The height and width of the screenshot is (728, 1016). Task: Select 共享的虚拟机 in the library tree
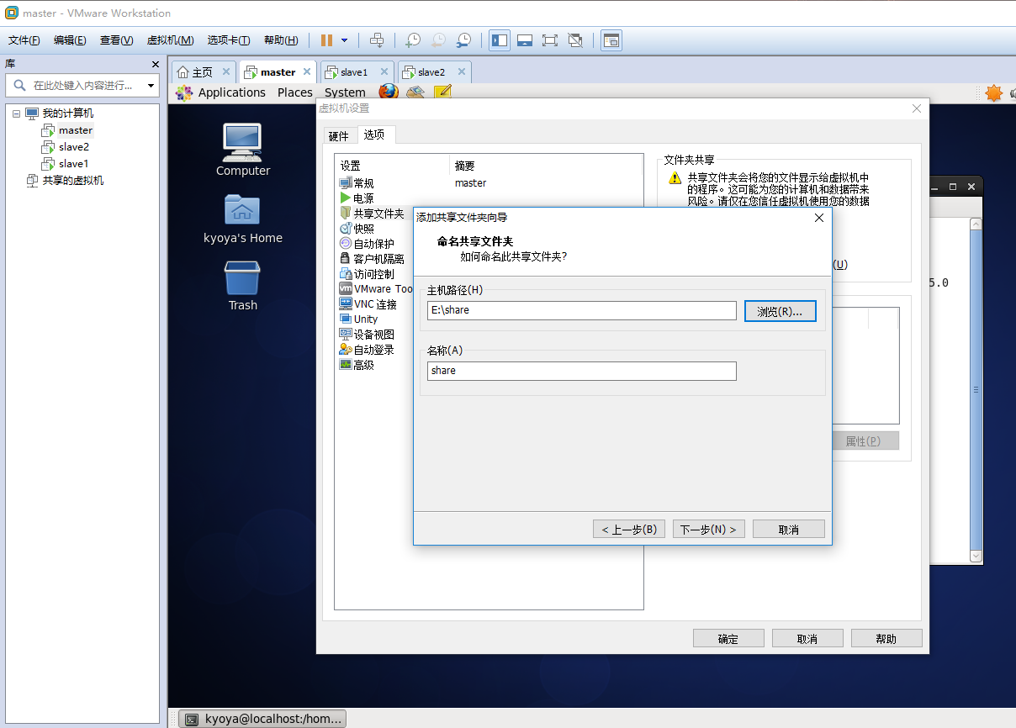(73, 181)
